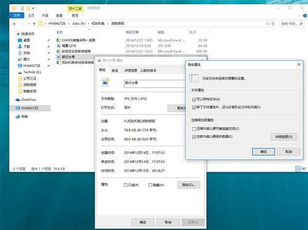The image size is (308, 230).
Task: Select the 699 KB Excel file
Action: 132,51
